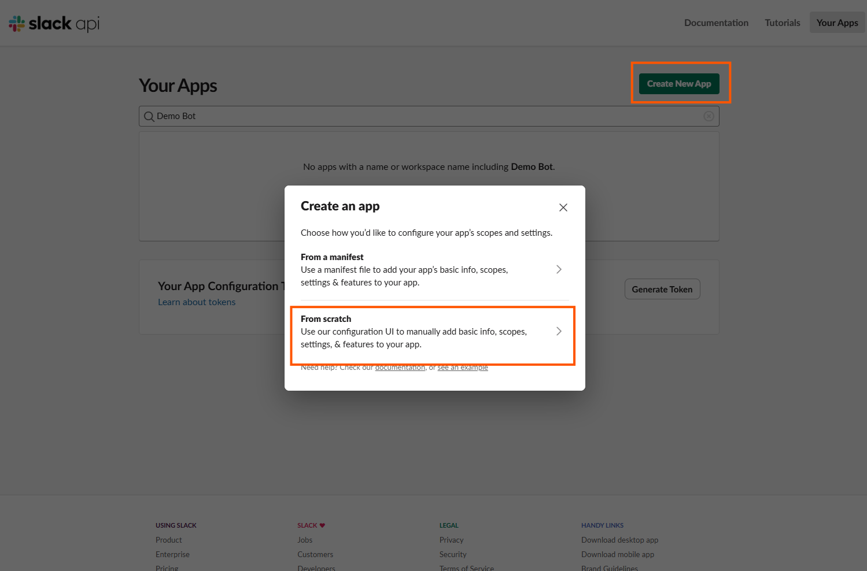The image size is (867, 571).
Task: Open the Download desktop app link
Action: 619,540
